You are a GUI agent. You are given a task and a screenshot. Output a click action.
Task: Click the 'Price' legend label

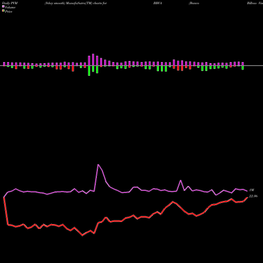click(x=8, y=12)
